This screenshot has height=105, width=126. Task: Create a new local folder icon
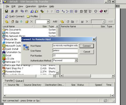(27, 21)
